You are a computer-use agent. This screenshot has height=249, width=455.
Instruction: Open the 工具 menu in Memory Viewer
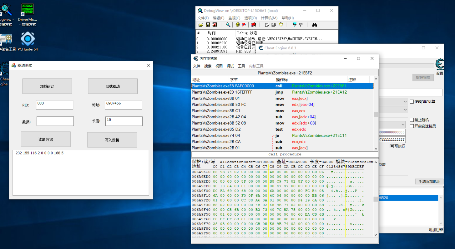pyautogui.click(x=241, y=66)
